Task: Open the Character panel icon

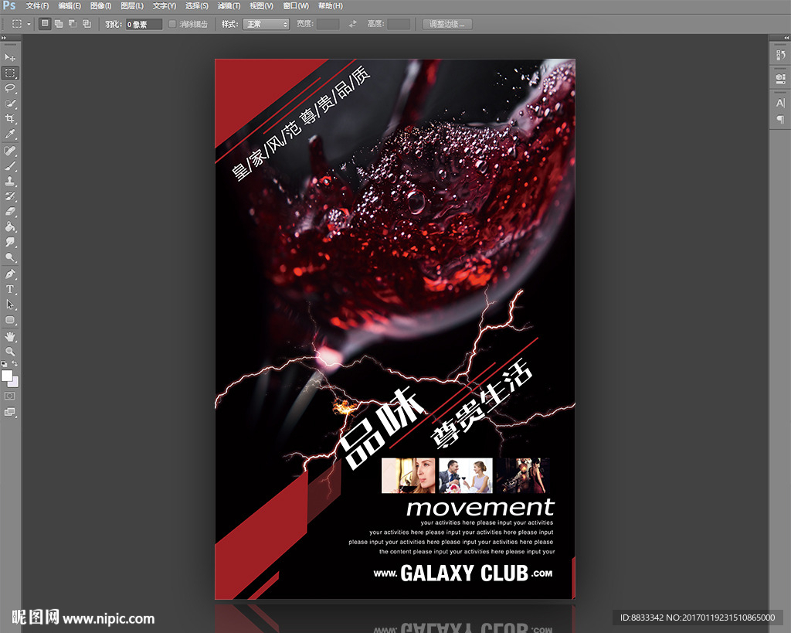Action: pos(780,103)
